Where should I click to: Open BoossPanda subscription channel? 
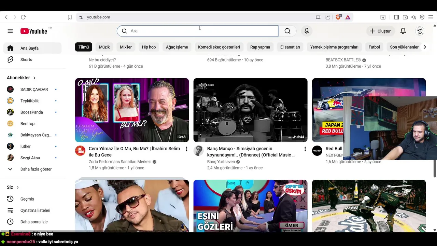tap(32, 112)
